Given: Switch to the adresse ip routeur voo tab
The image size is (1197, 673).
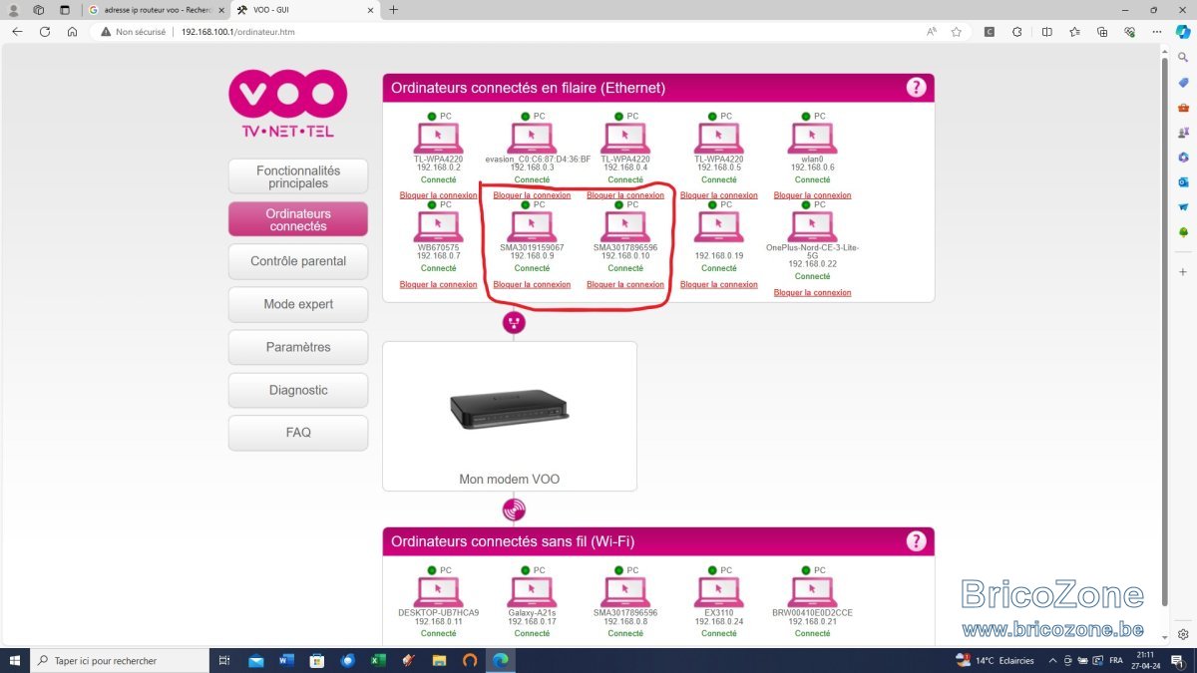Looking at the screenshot, I should (x=155, y=9).
